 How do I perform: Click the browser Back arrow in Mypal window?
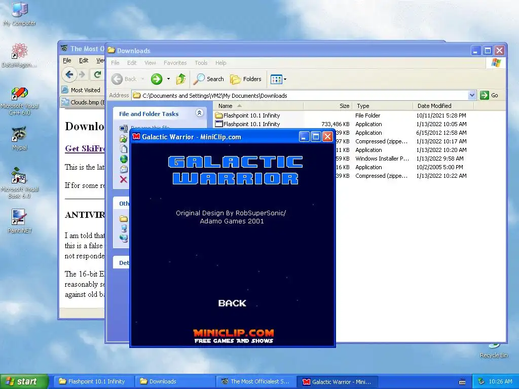(x=69, y=75)
